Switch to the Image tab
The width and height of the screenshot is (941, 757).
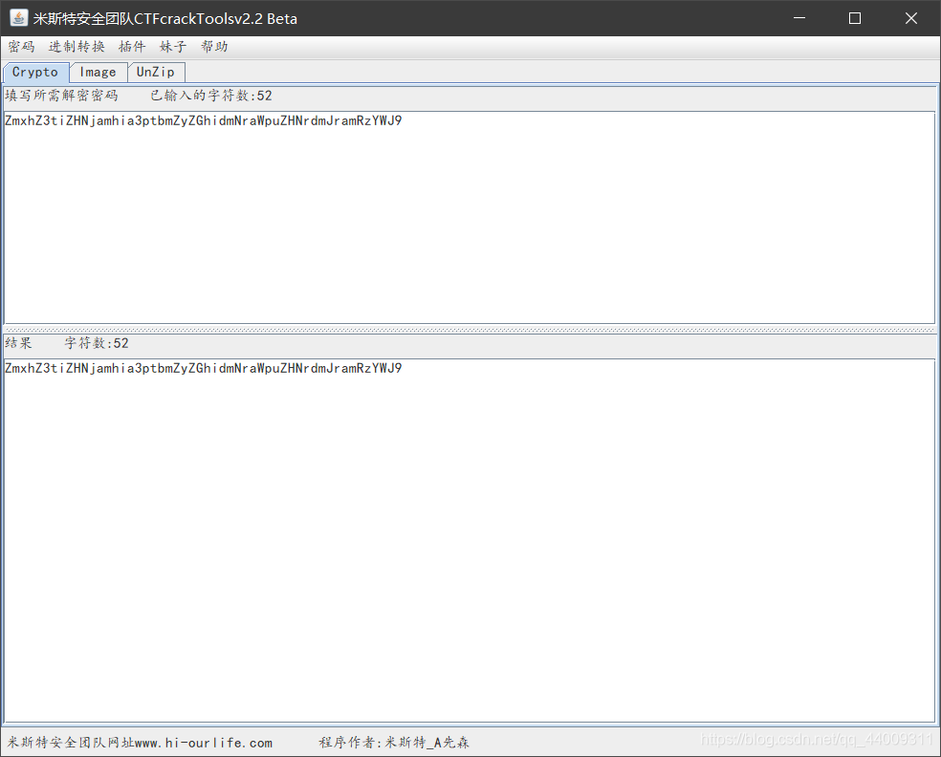[98, 72]
